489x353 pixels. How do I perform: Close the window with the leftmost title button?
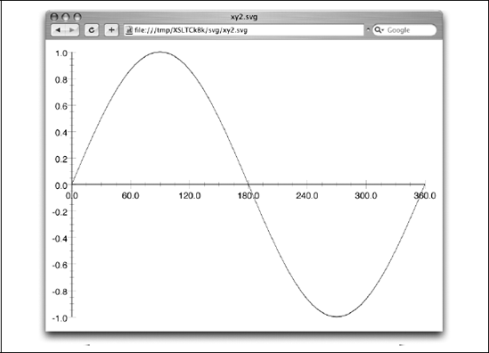[54, 17]
